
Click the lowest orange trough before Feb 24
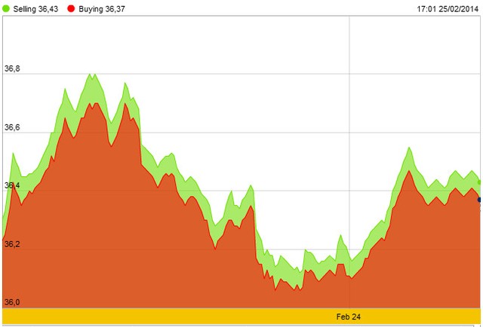[276, 289]
